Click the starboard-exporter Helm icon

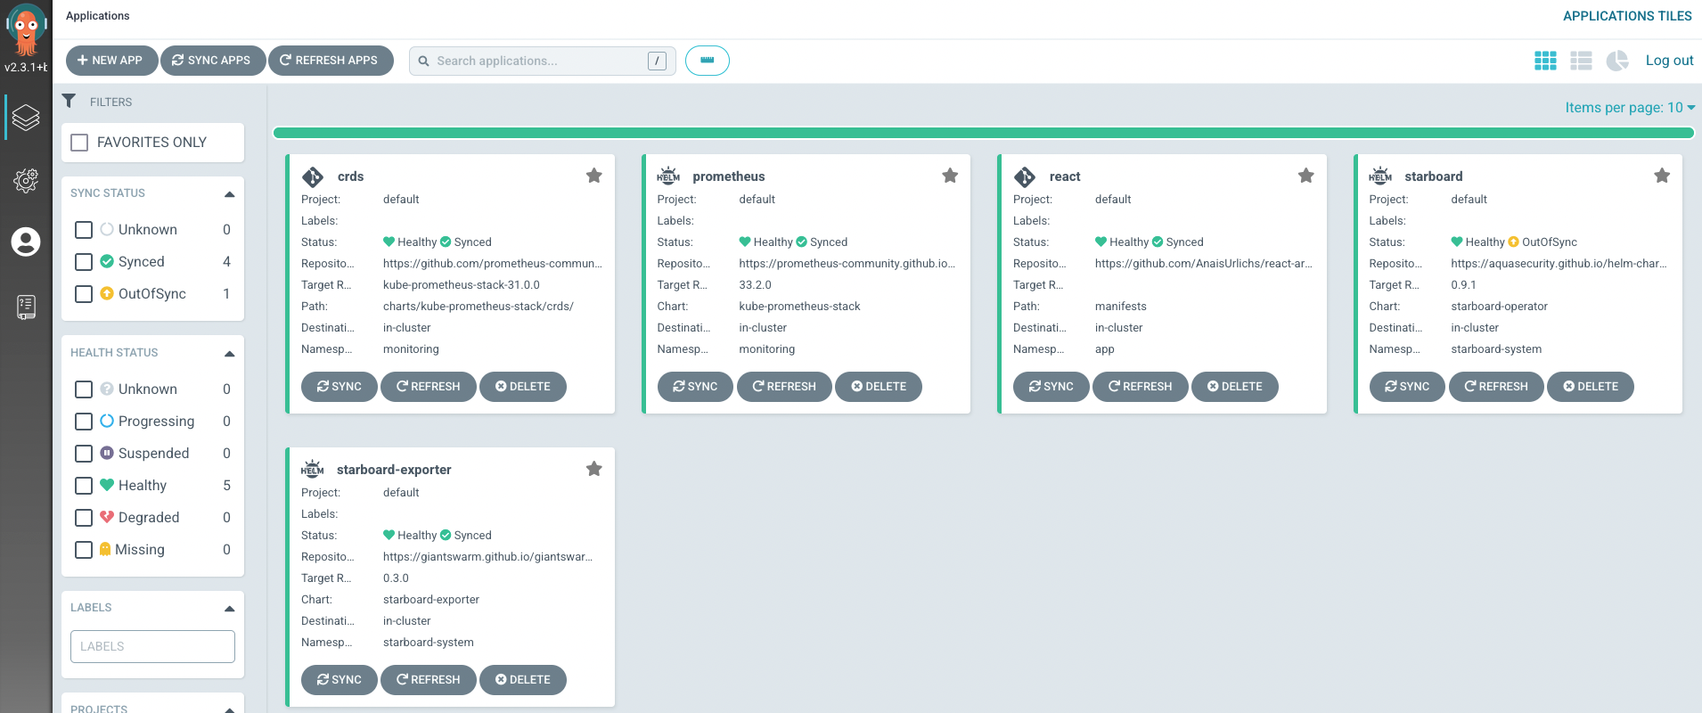(313, 469)
